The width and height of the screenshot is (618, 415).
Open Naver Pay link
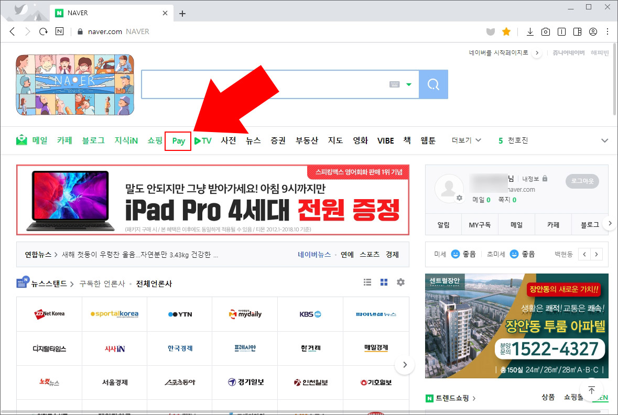[x=179, y=141]
